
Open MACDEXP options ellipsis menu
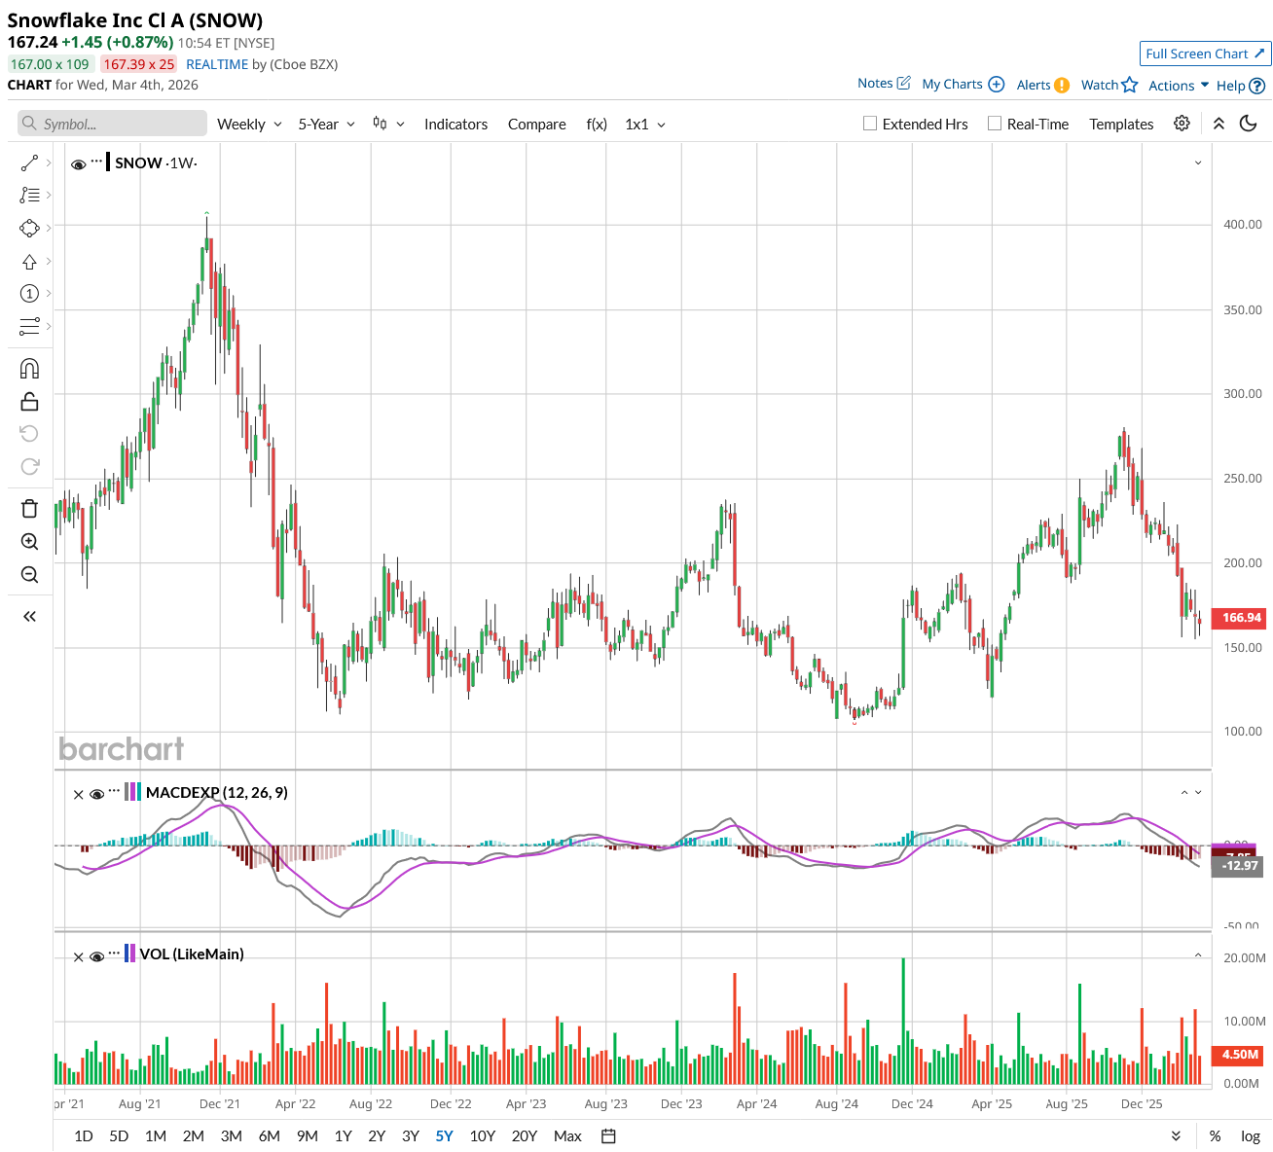(115, 791)
